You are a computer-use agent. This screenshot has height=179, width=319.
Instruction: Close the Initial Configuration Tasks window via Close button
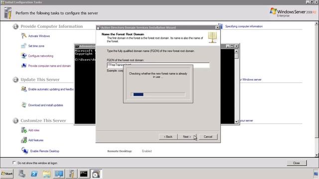click(297, 163)
